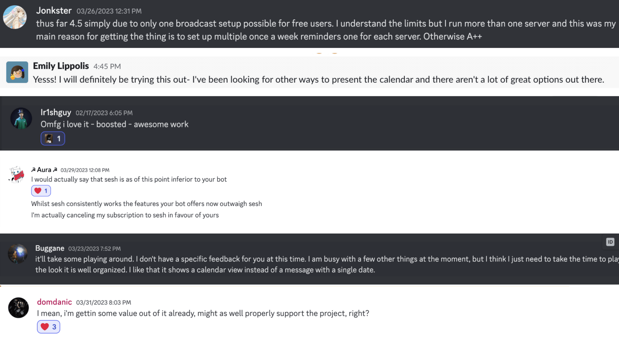The image size is (619, 347).
Task: Click the Emily Lippolis username
Action: click(61, 66)
